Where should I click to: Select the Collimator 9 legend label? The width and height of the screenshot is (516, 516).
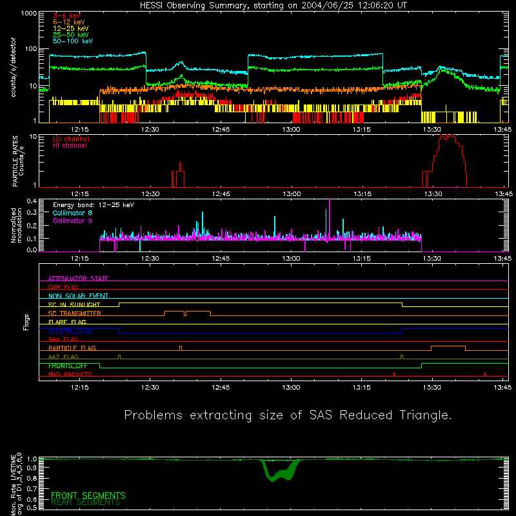point(72,221)
